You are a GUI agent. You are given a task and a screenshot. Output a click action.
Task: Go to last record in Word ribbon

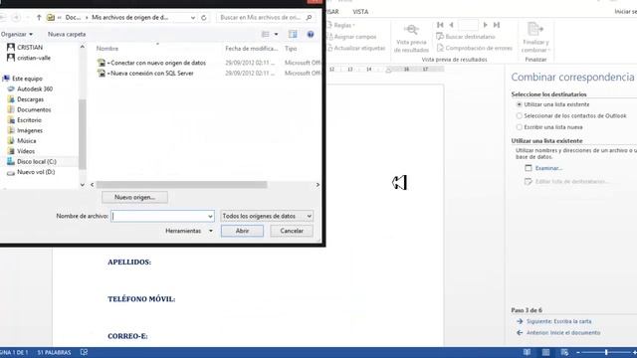coord(497,25)
